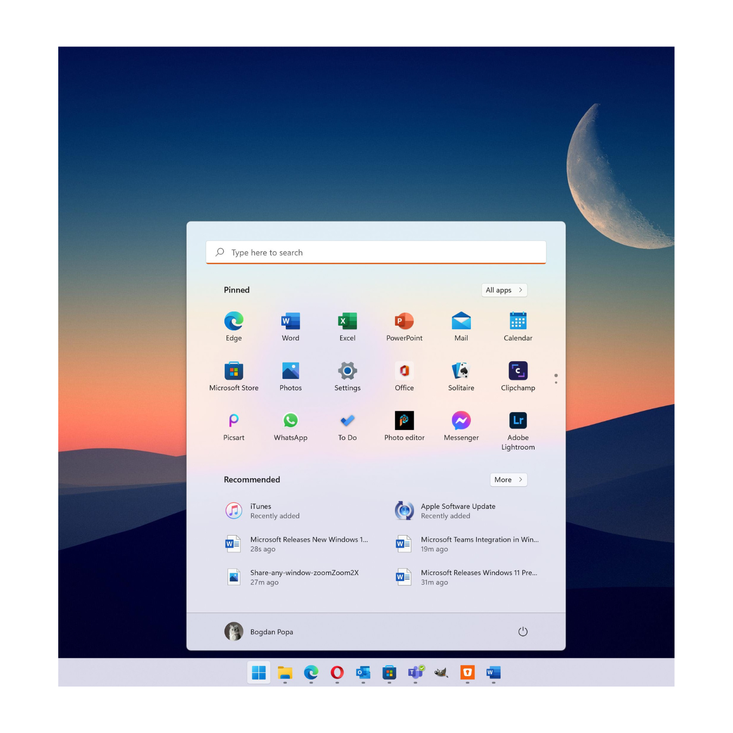Open Opera browser from the taskbar
Viewport: 733px width, 733px height.
coord(337,672)
